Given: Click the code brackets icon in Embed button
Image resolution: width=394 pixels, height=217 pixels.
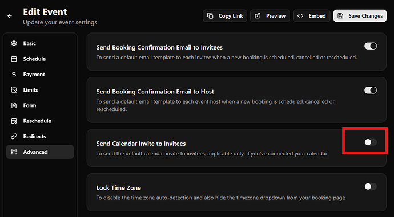Looking at the screenshot, I should tap(300, 16).
